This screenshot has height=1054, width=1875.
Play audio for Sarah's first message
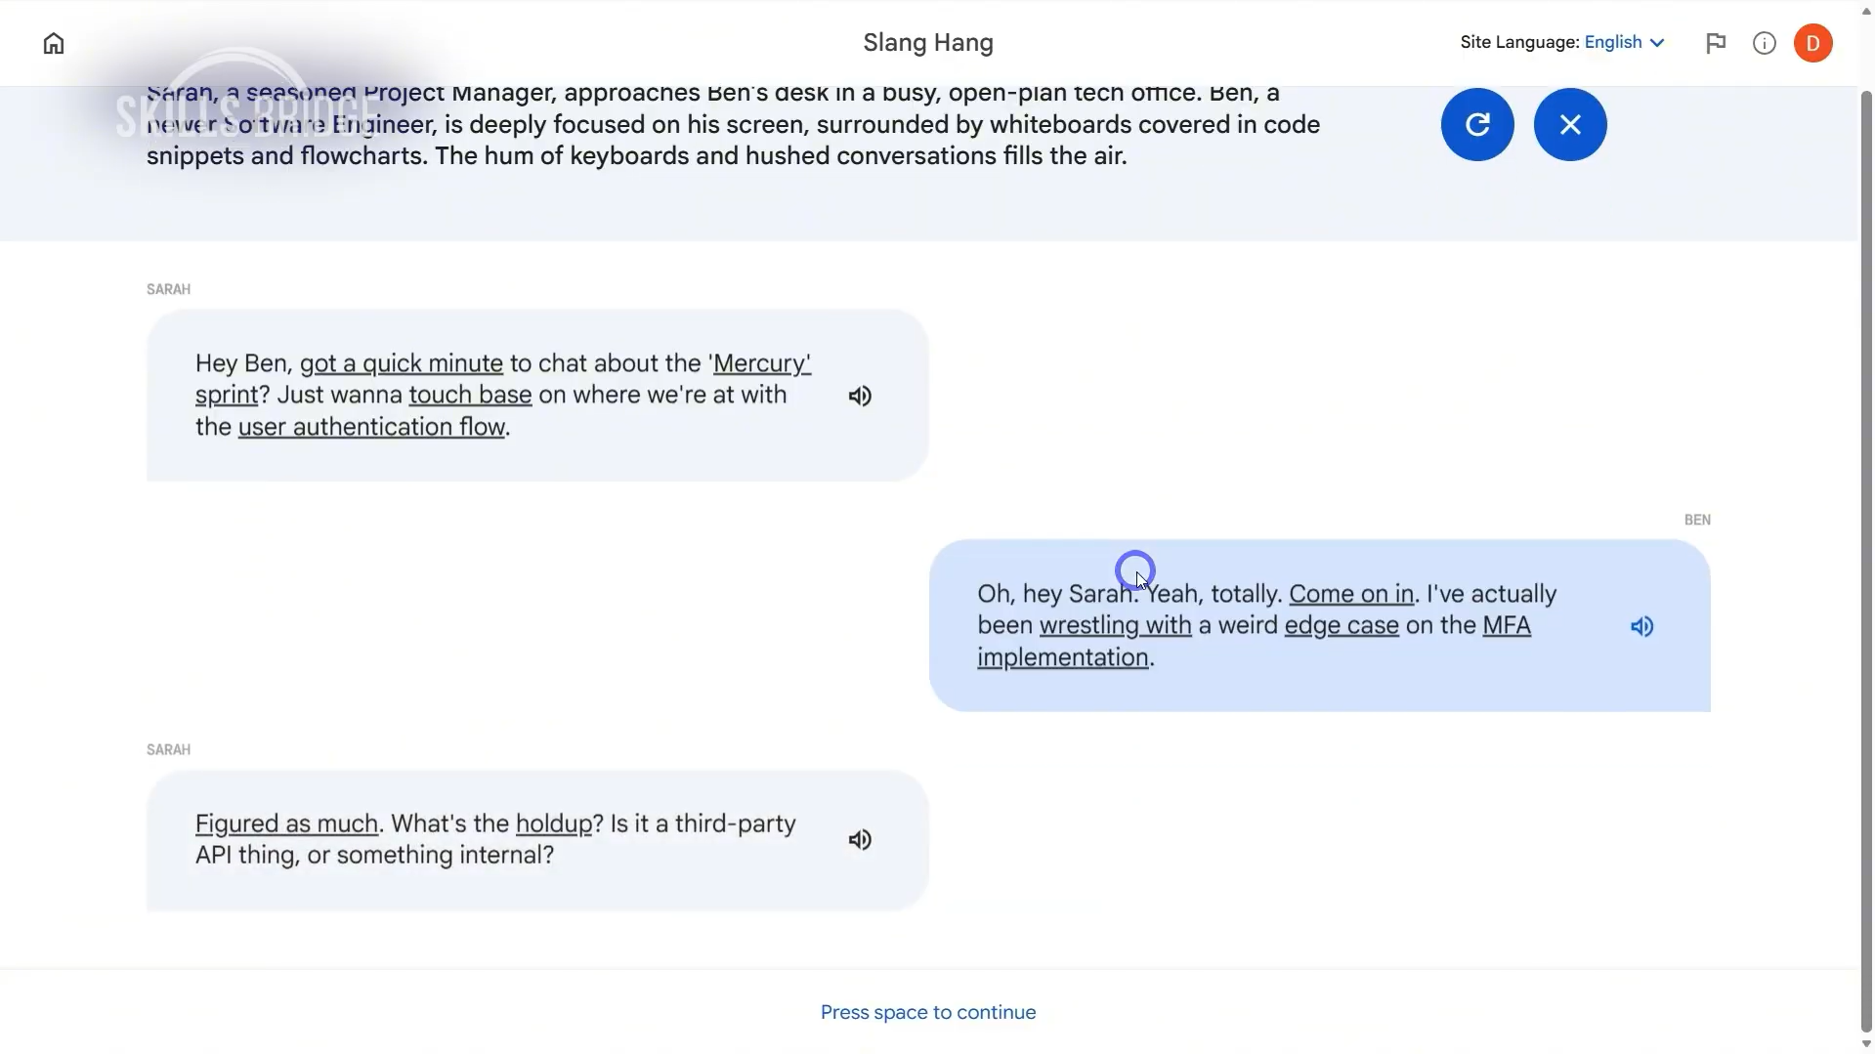click(860, 396)
